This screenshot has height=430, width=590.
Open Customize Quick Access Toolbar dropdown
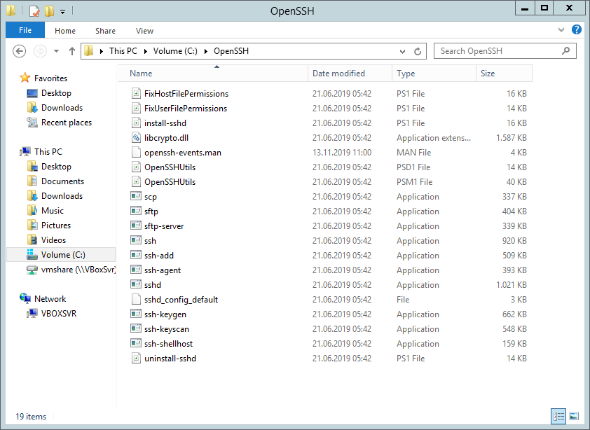coord(63,12)
